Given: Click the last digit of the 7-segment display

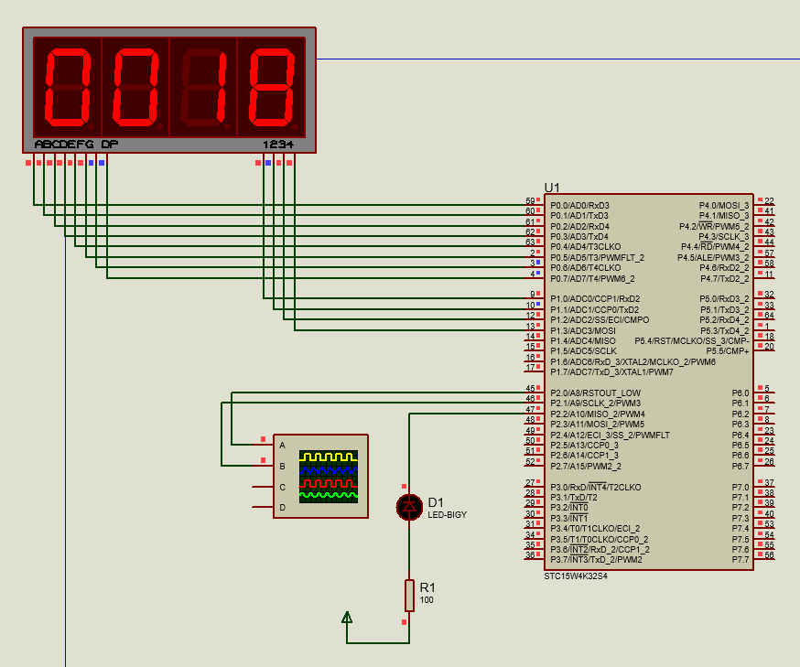Looking at the screenshot, I should tap(271, 89).
